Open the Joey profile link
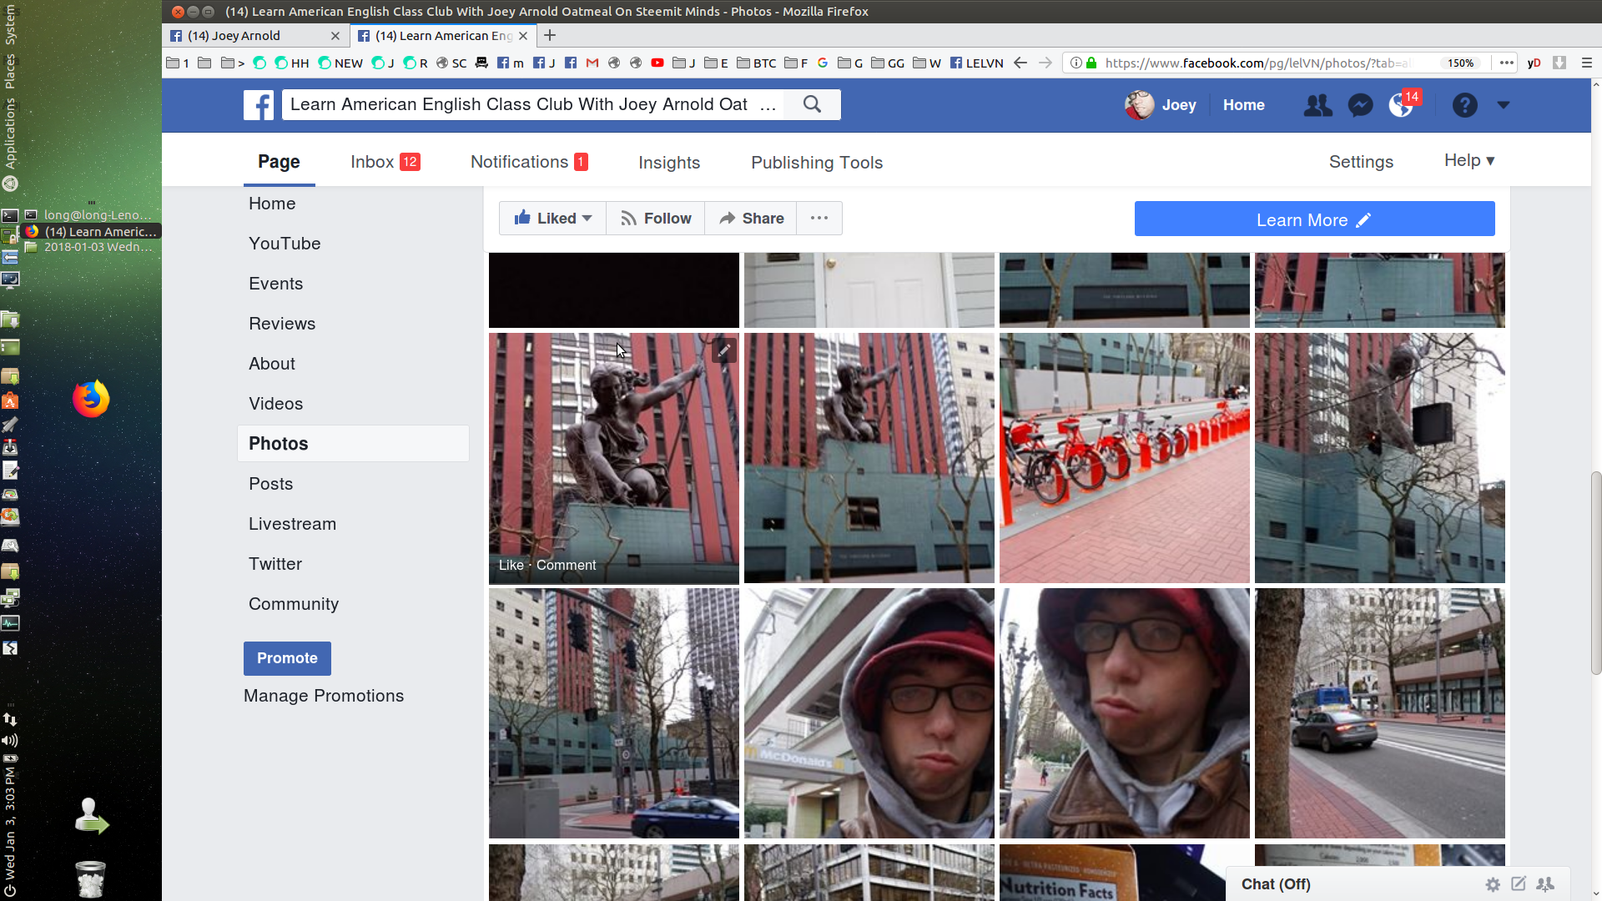The image size is (1602, 901). pos(1161,105)
